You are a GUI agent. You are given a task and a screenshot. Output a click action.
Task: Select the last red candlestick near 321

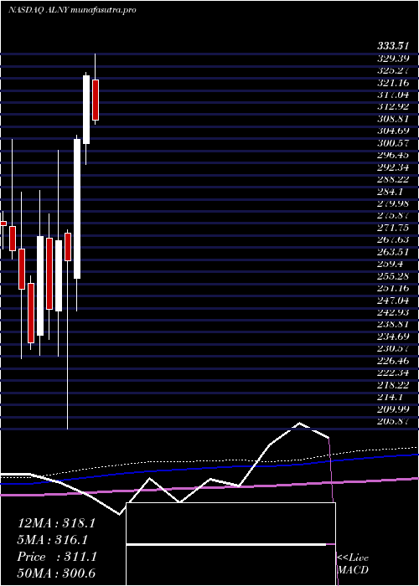[x=96, y=100]
